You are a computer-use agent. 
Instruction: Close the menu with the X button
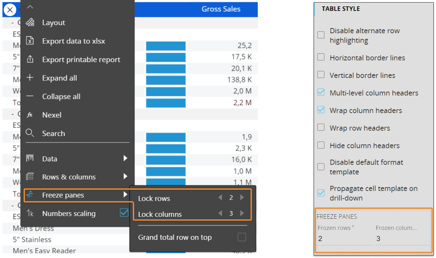point(10,10)
